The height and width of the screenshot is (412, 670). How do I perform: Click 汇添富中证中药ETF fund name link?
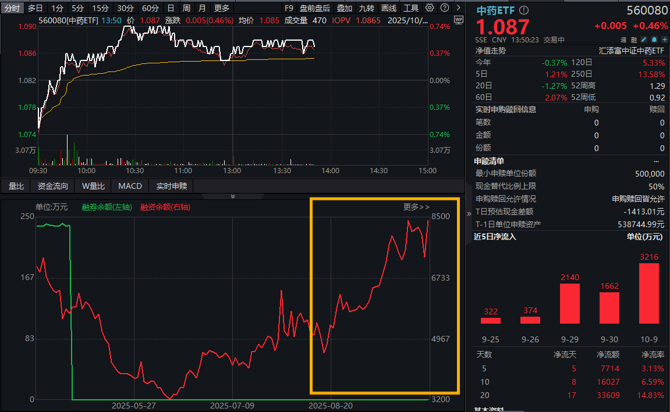tap(632, 51)
